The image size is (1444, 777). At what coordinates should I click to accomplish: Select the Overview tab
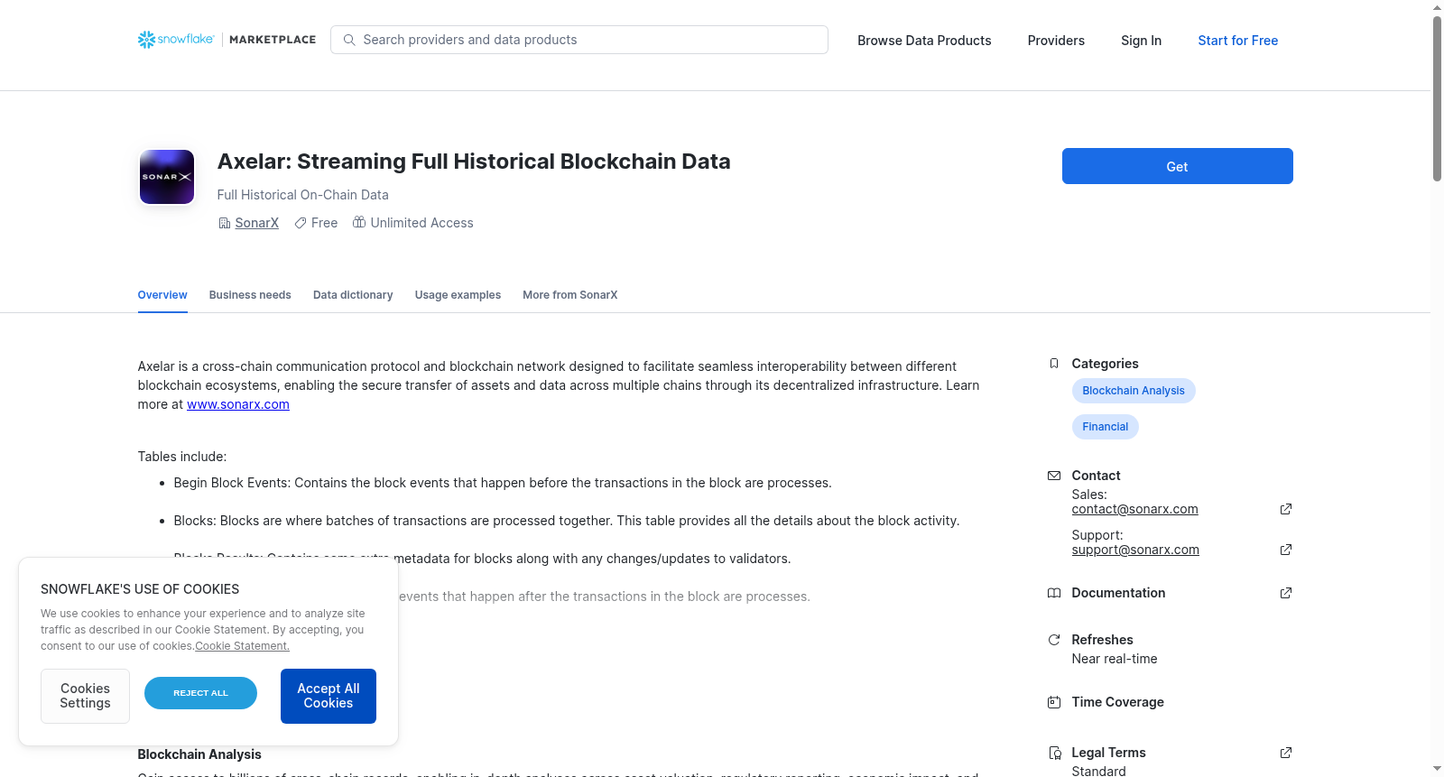click(x=162, y=295)
